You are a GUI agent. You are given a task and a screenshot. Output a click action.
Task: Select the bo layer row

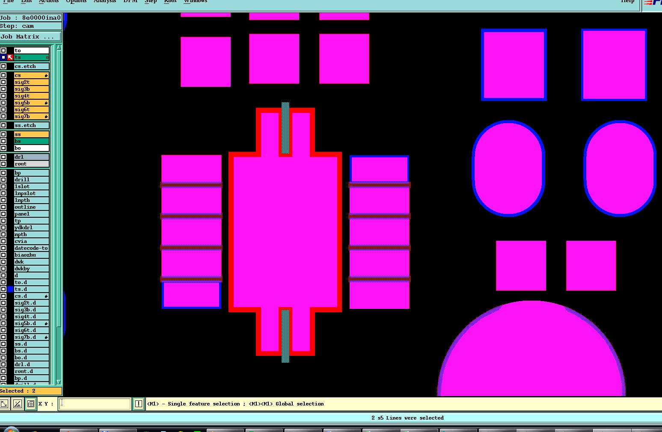[x=31, y=148]
